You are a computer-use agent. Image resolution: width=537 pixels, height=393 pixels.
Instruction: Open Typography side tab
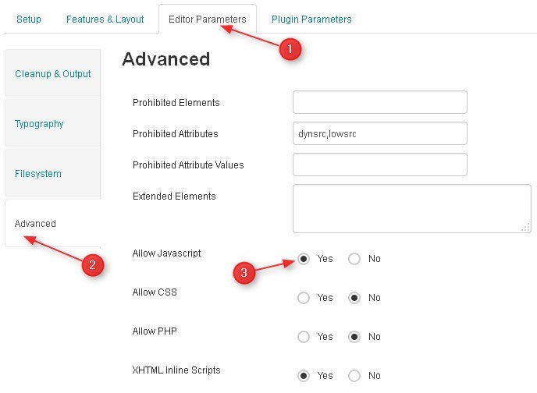[x=53, y=123]
